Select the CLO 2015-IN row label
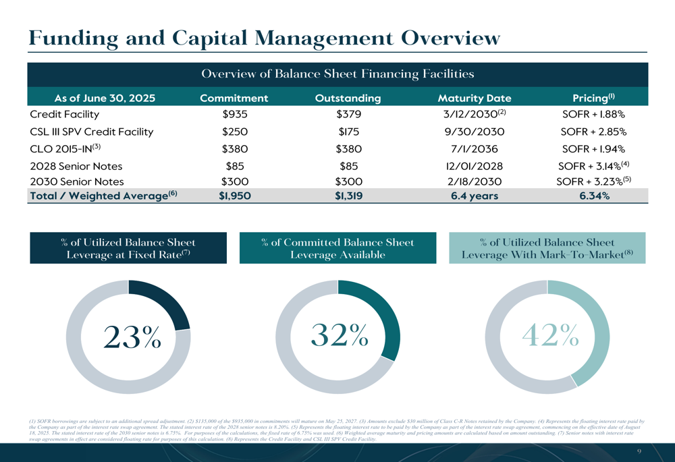Screen dimensions: 675x462 [x=65, y=149]
